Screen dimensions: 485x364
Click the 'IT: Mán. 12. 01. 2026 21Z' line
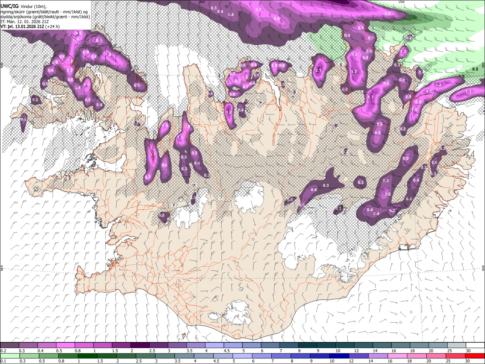click(25, 22)
